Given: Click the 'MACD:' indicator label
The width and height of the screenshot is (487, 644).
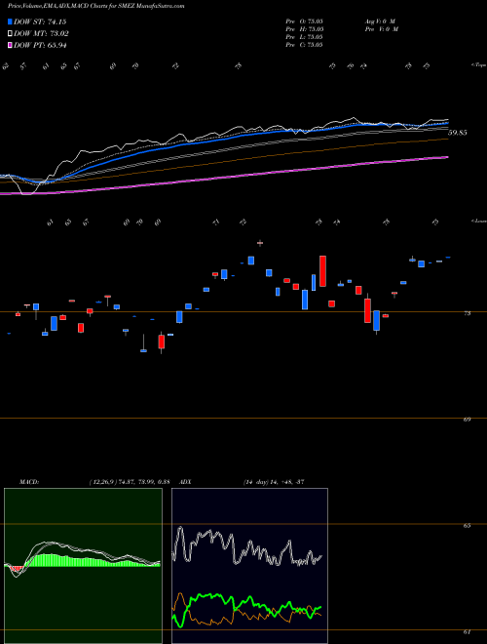Looking at the screenshot, I should 29,482.
